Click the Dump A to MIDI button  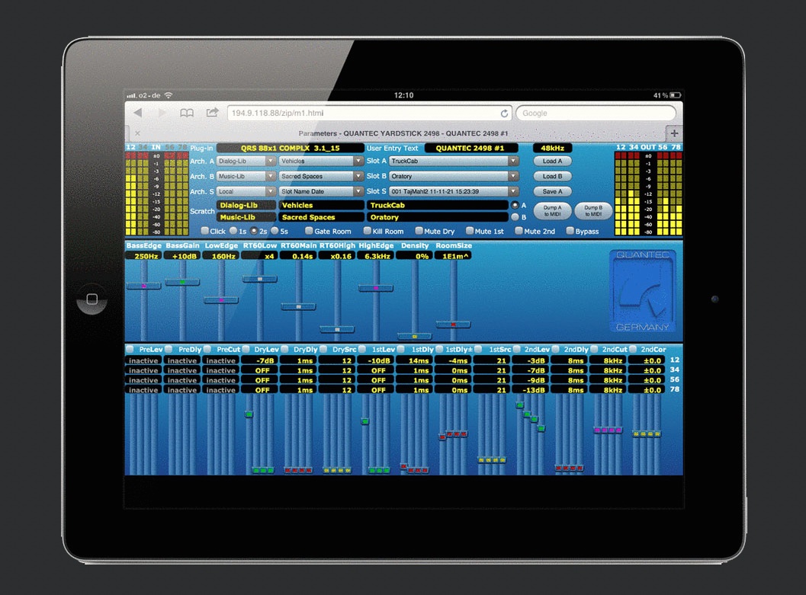click(x=552, y=211)
